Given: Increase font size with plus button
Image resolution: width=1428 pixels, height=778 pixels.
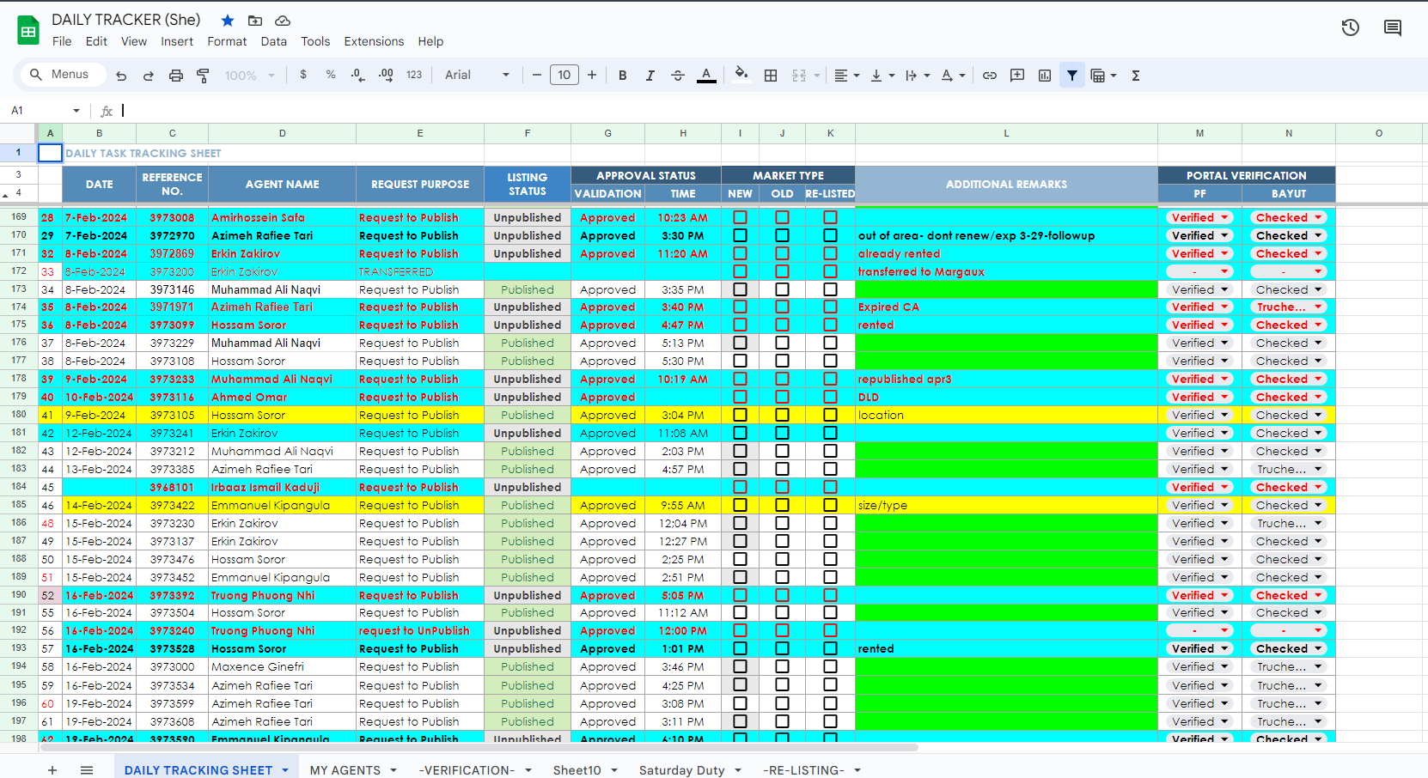Looking at the screenshot, I should click(x=592, y=76).
